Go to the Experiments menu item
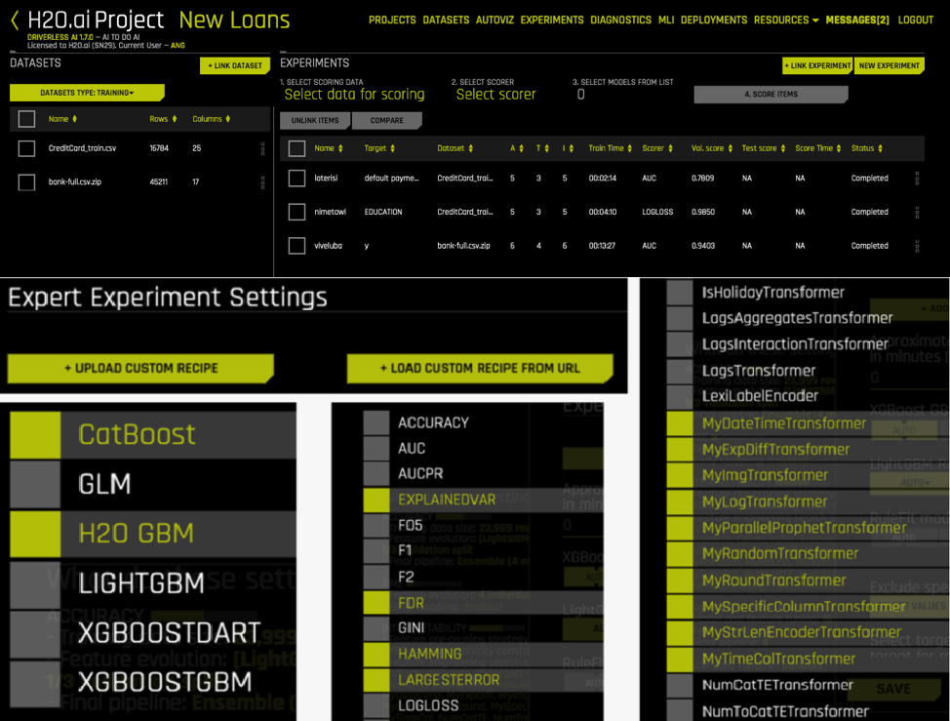Viewport: 950px width, 721px height. (551, 20)
